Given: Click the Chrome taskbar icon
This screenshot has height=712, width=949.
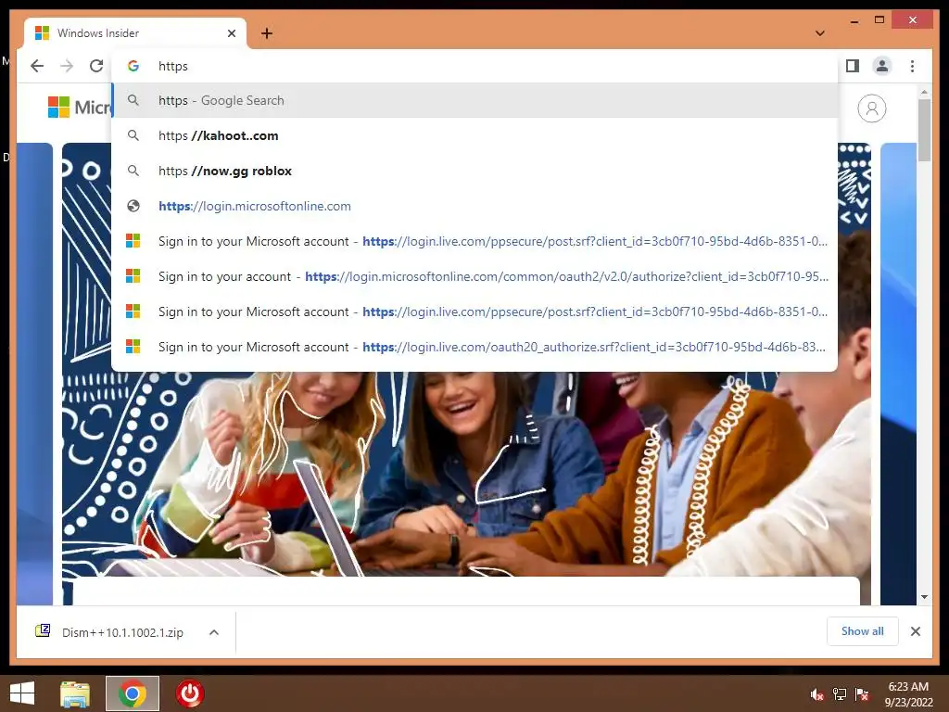Looking at the screenshot, I should pyautogui.click(x=133, y=693).
